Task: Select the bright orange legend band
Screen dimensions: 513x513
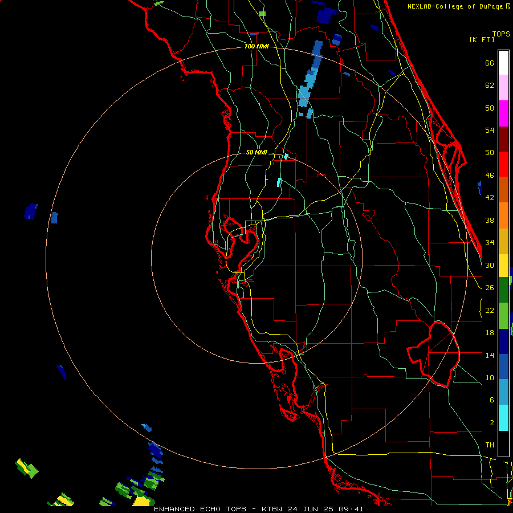Action: tap(503, 215)
